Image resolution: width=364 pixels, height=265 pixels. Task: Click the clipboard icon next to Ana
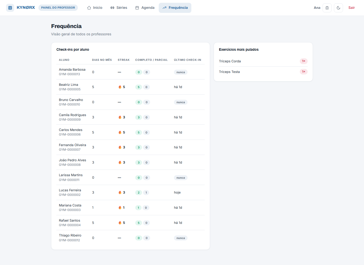(327, 8)
